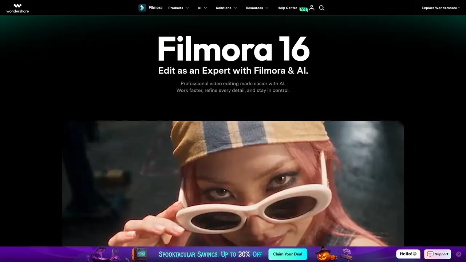The image size is (466, 262).
Task: Click the Support chat icon button
Action: click(x=438, y=254)
